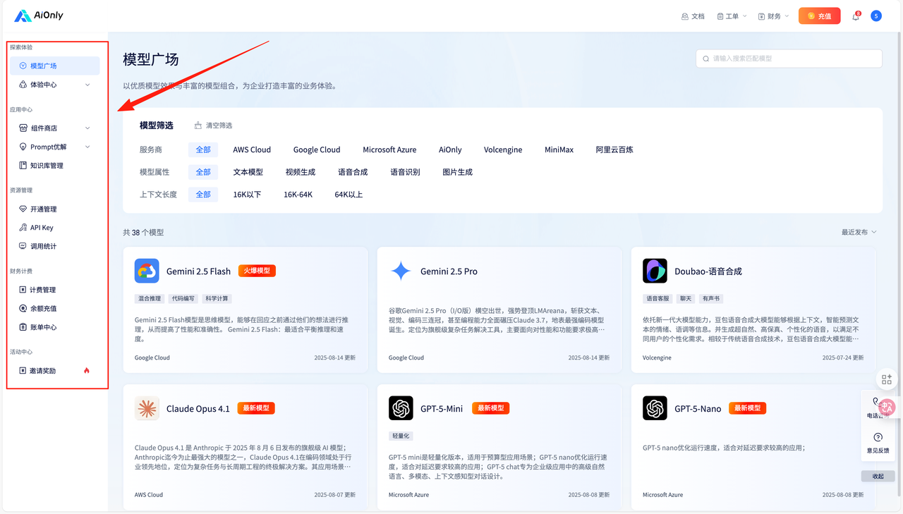Open the Claude Opus 4.1 card title

point(198,409)
